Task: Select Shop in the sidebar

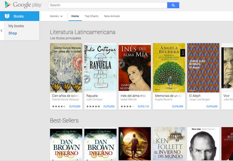Action: (13, 33)
